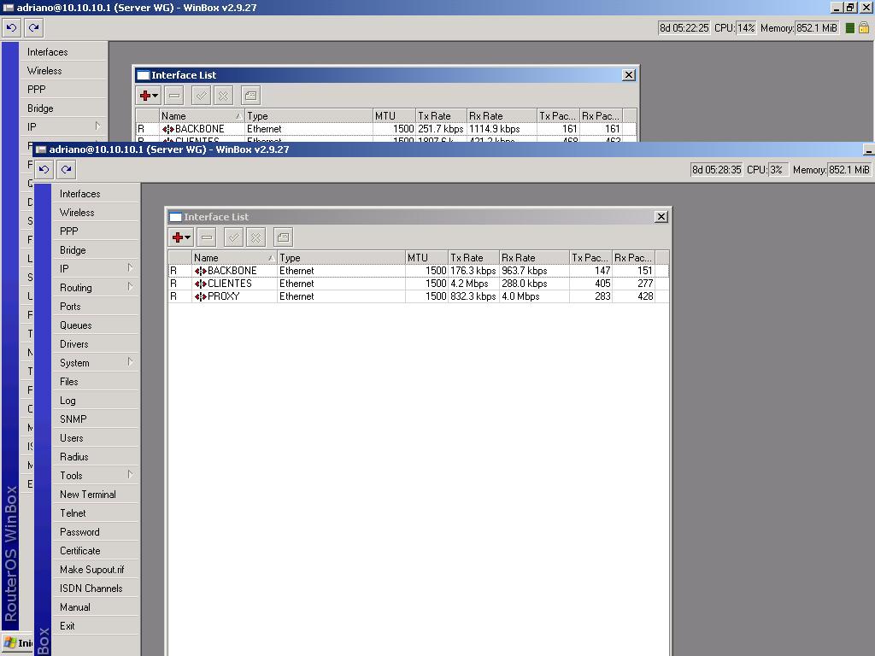Click comment icon in back Interface List

pyautogui.click(x=250, y=96)
